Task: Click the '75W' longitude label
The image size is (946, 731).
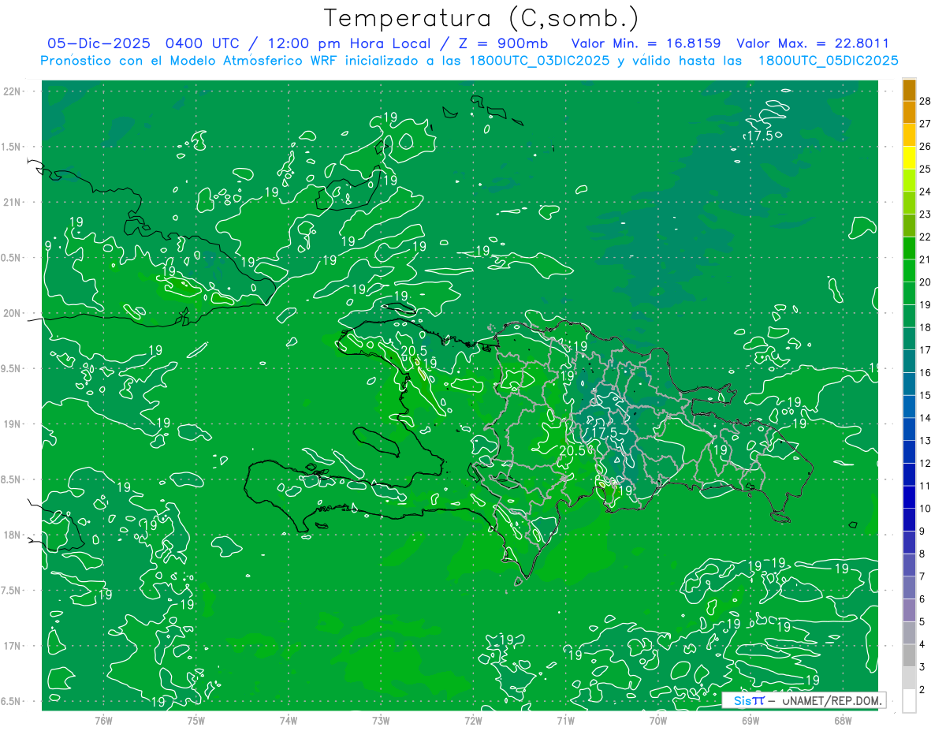Action: pos(196,720)
